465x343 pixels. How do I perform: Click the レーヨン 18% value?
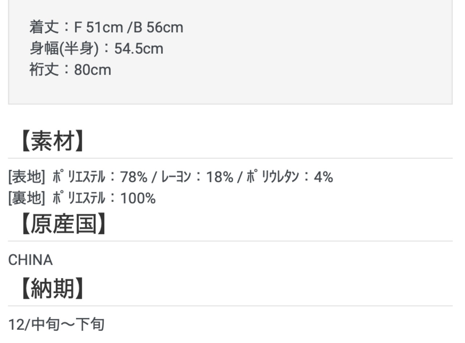197,177
